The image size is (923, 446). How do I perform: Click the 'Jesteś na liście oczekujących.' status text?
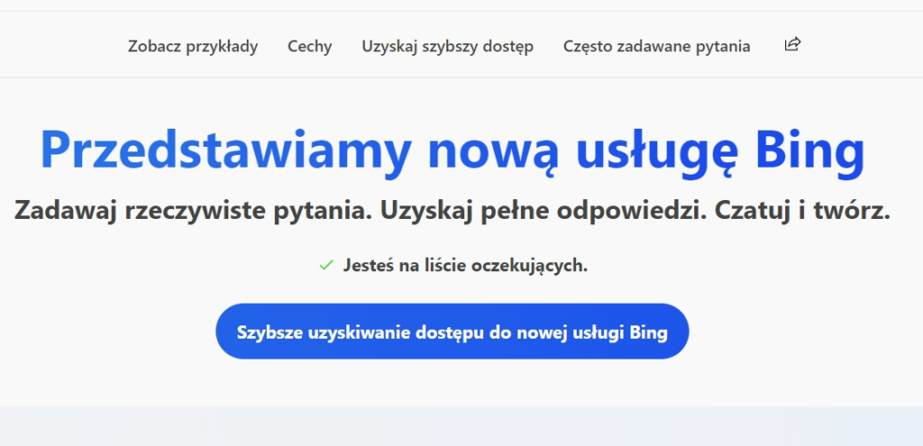coord(465,266)
